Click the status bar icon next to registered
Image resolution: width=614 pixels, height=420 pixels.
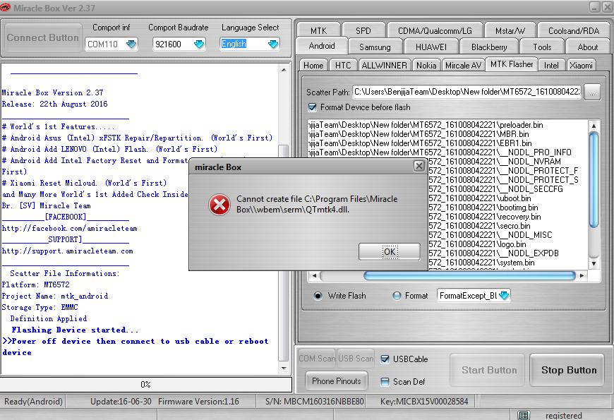tap(524, 415)
